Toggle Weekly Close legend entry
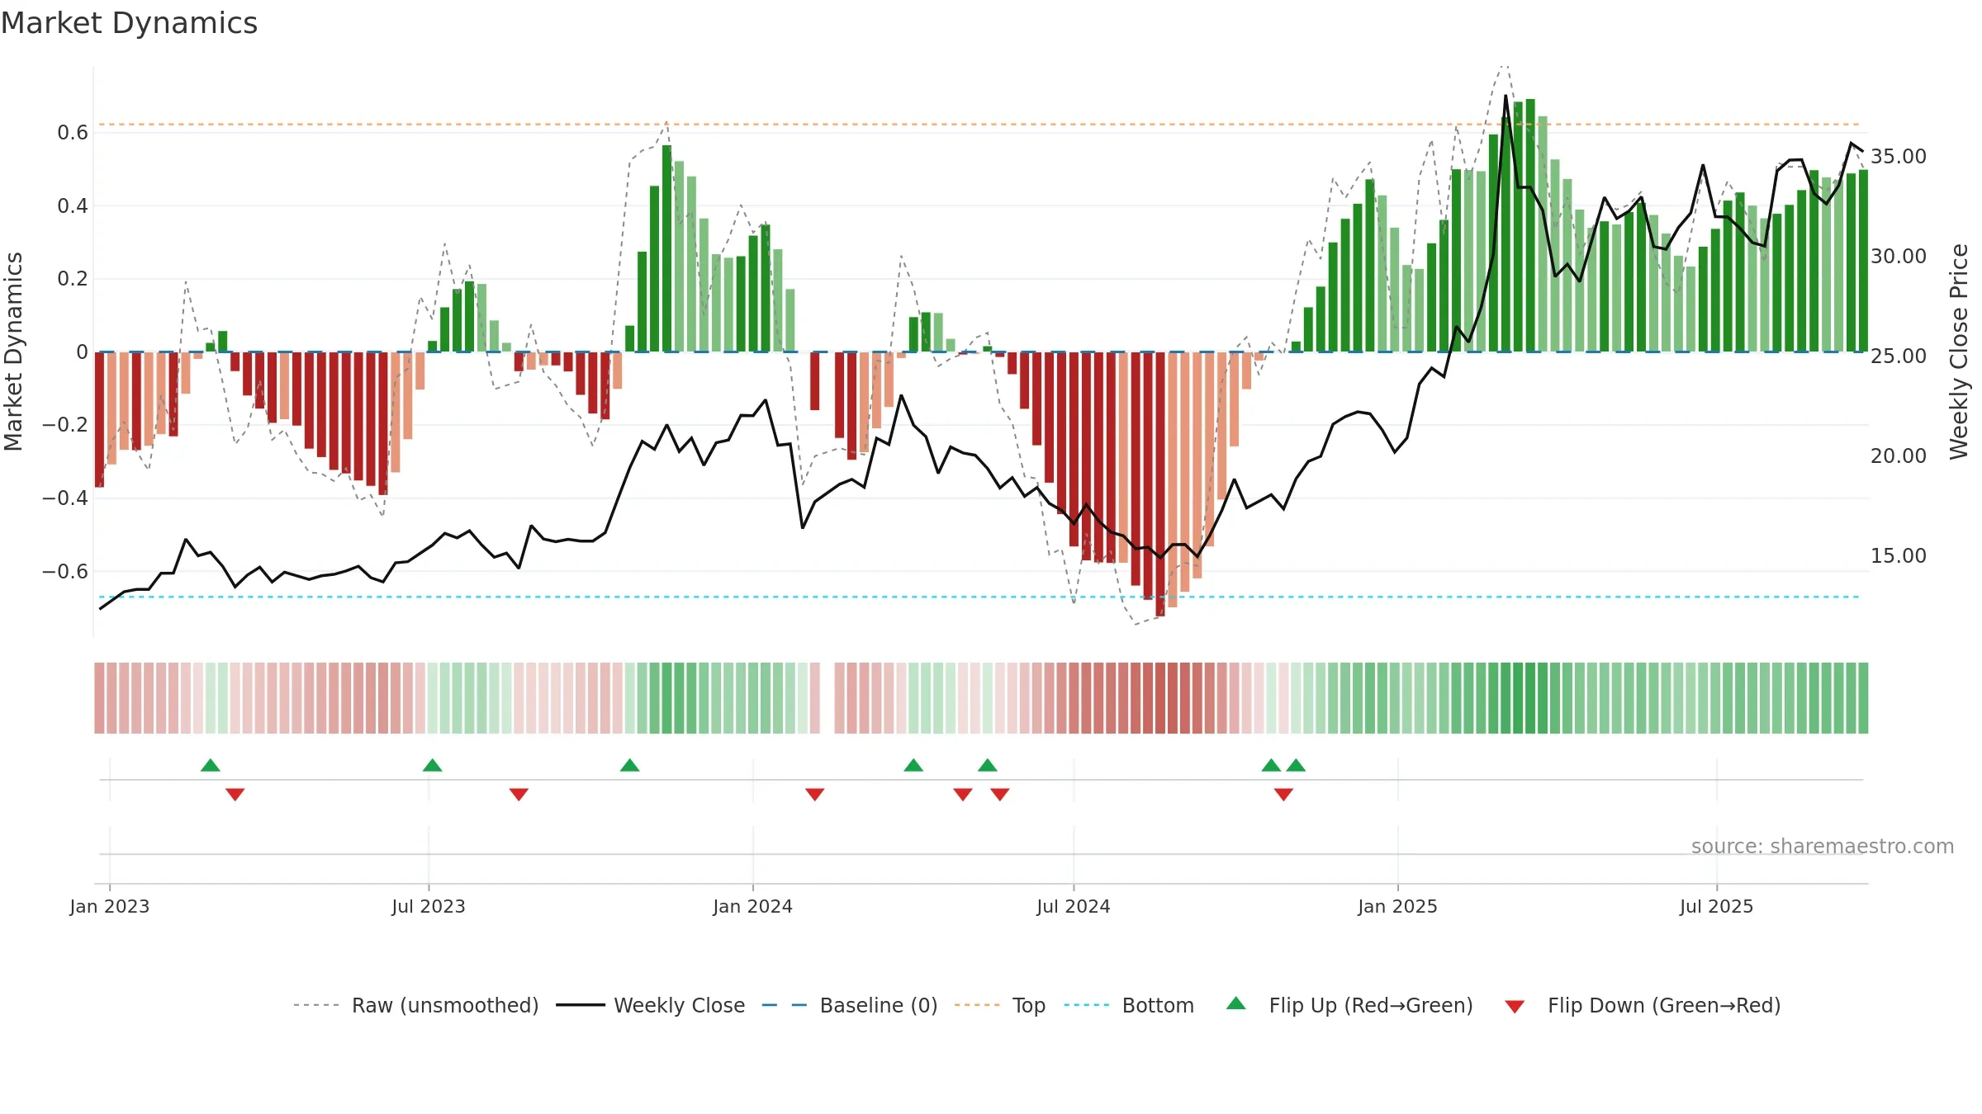This screenshot has height=1114, width=1982. (x=651, y=1005)
